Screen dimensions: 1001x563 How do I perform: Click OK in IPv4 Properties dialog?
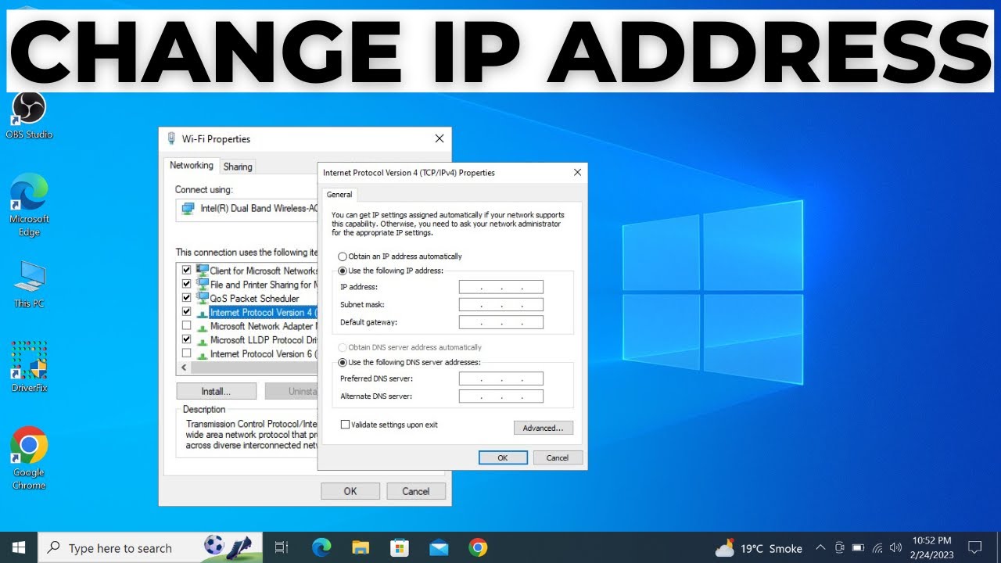tap(503, 458)
